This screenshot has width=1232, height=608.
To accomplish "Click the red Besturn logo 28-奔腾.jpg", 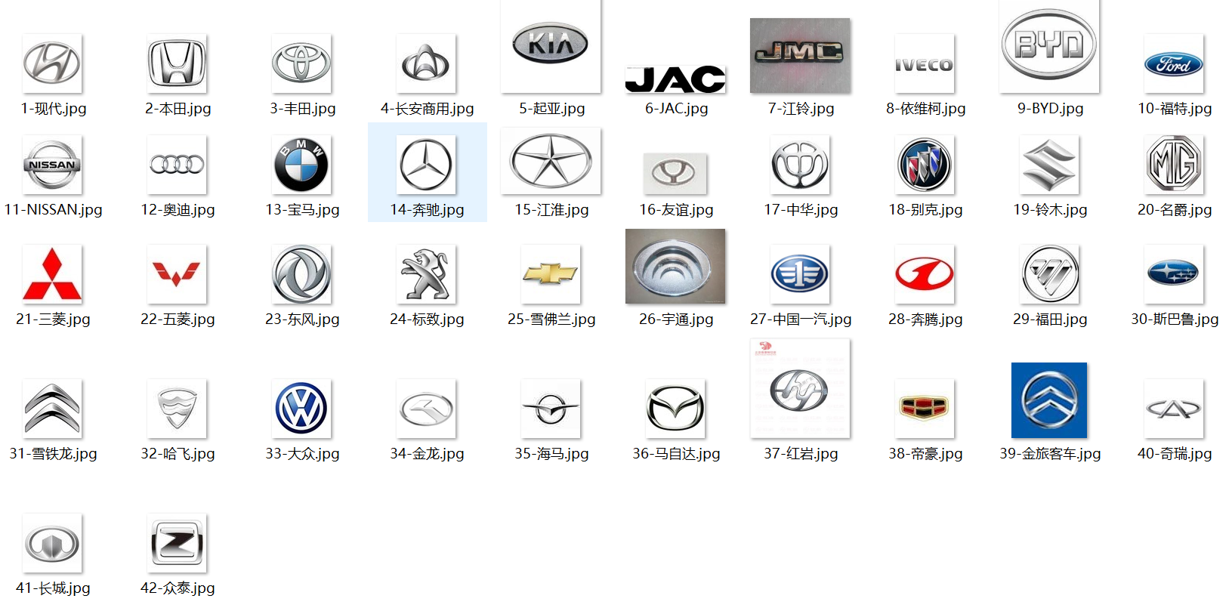I will (925, 274).
